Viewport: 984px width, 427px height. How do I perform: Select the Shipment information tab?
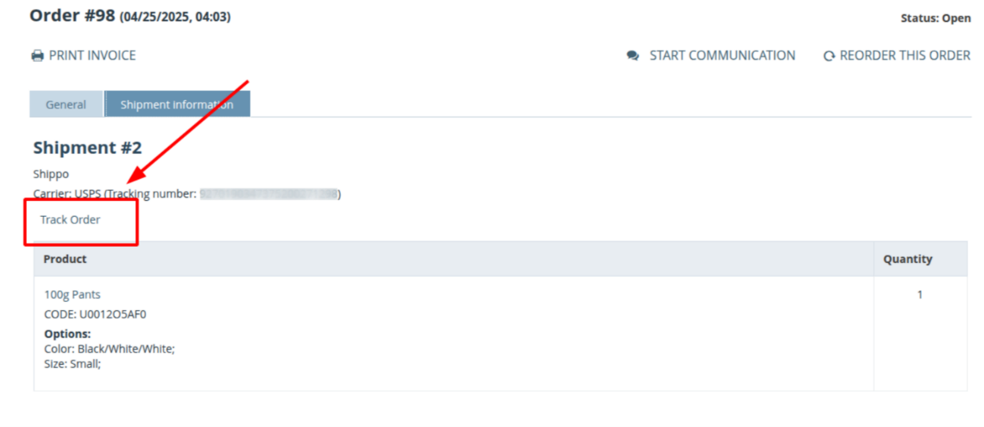click(x=177, y=104)
